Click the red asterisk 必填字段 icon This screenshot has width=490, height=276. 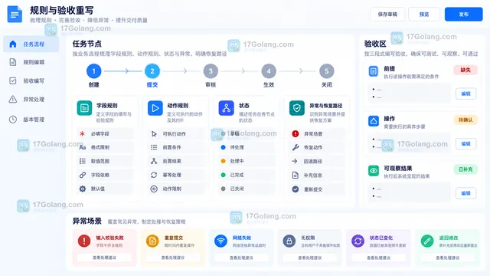click(82, 133)
